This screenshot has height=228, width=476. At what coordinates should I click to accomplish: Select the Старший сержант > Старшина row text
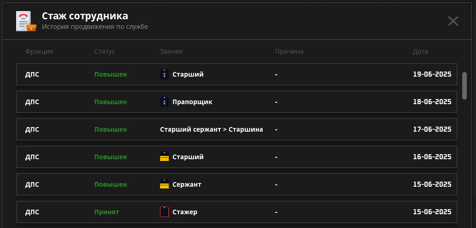211,129
